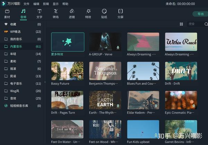Click the Feet On Water label
208x145 pixels.
coord(66,142)
